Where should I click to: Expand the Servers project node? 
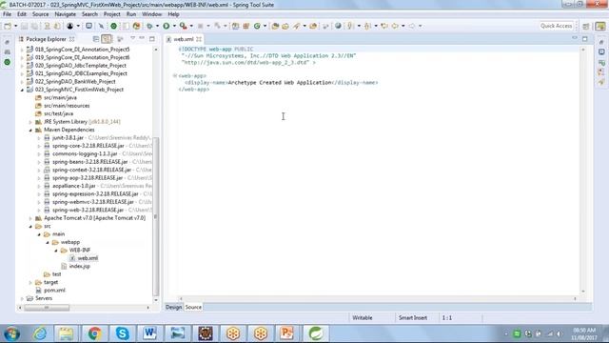click(22, 298)
